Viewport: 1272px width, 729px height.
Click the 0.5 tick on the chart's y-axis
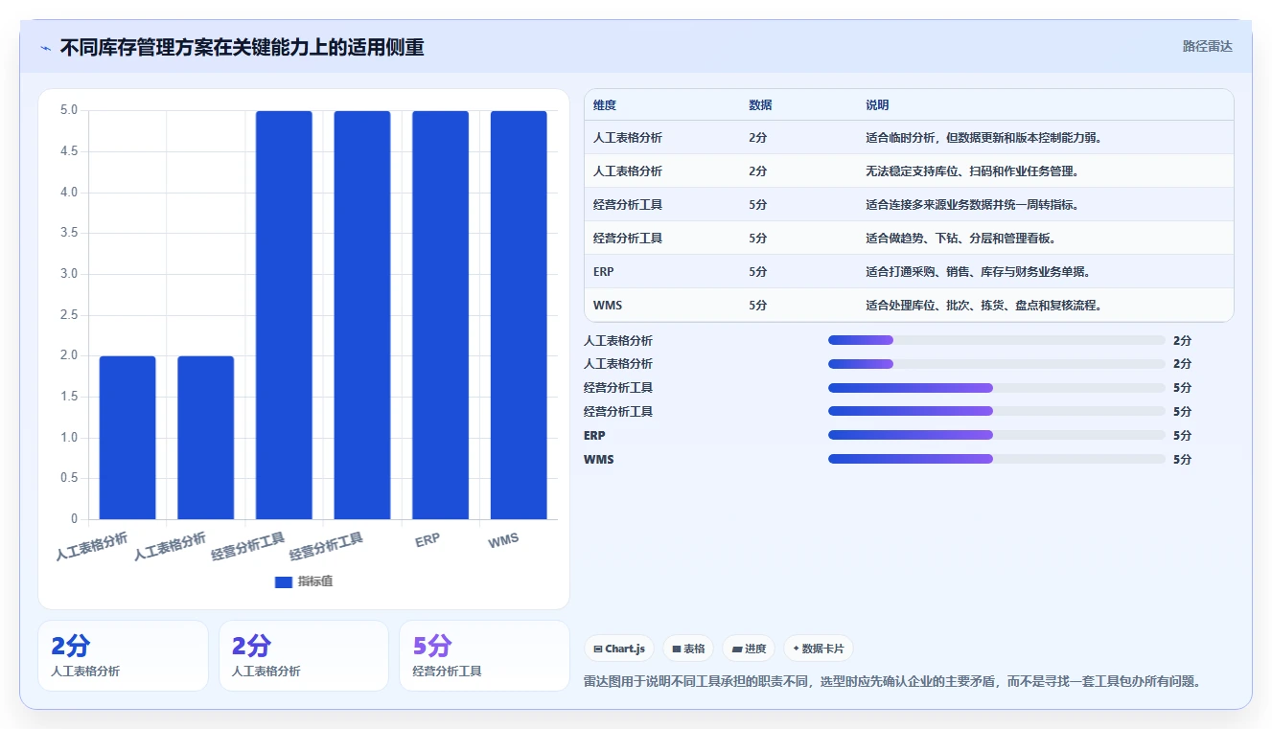click(68, 478)
